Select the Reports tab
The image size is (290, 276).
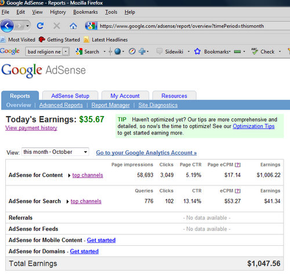click(20, 96)
